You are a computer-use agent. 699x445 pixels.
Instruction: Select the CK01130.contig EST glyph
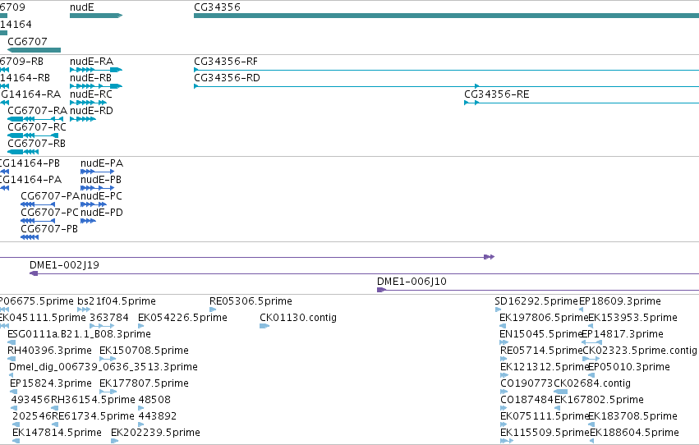(x=264, y=326)
